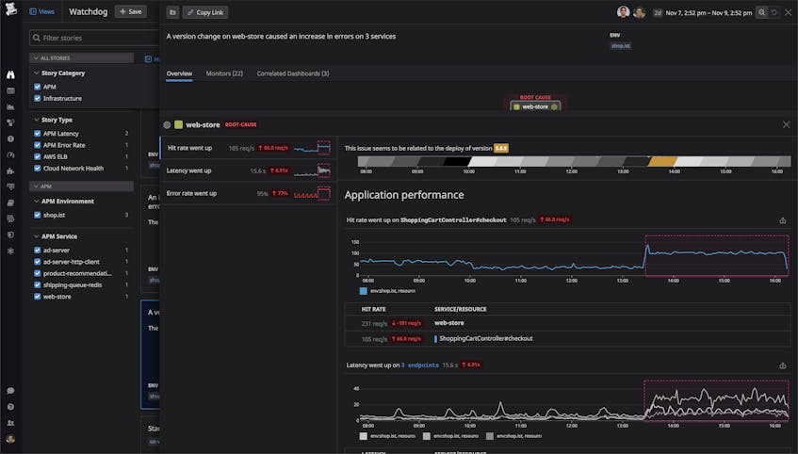Click the Copy Link button
This screenshot has width=798, height=454.
(x=205, y=12)
